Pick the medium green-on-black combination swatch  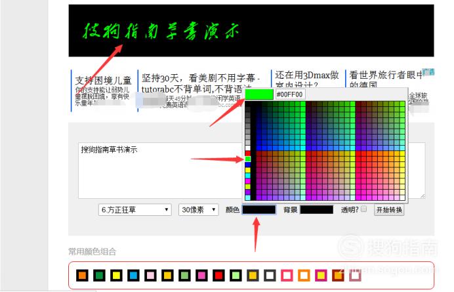(x=184, y=275)
